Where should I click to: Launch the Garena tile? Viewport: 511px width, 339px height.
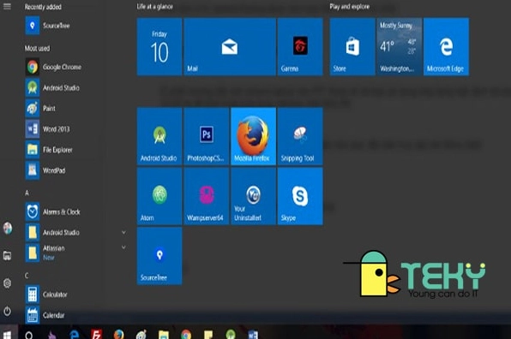coord(300,46)
